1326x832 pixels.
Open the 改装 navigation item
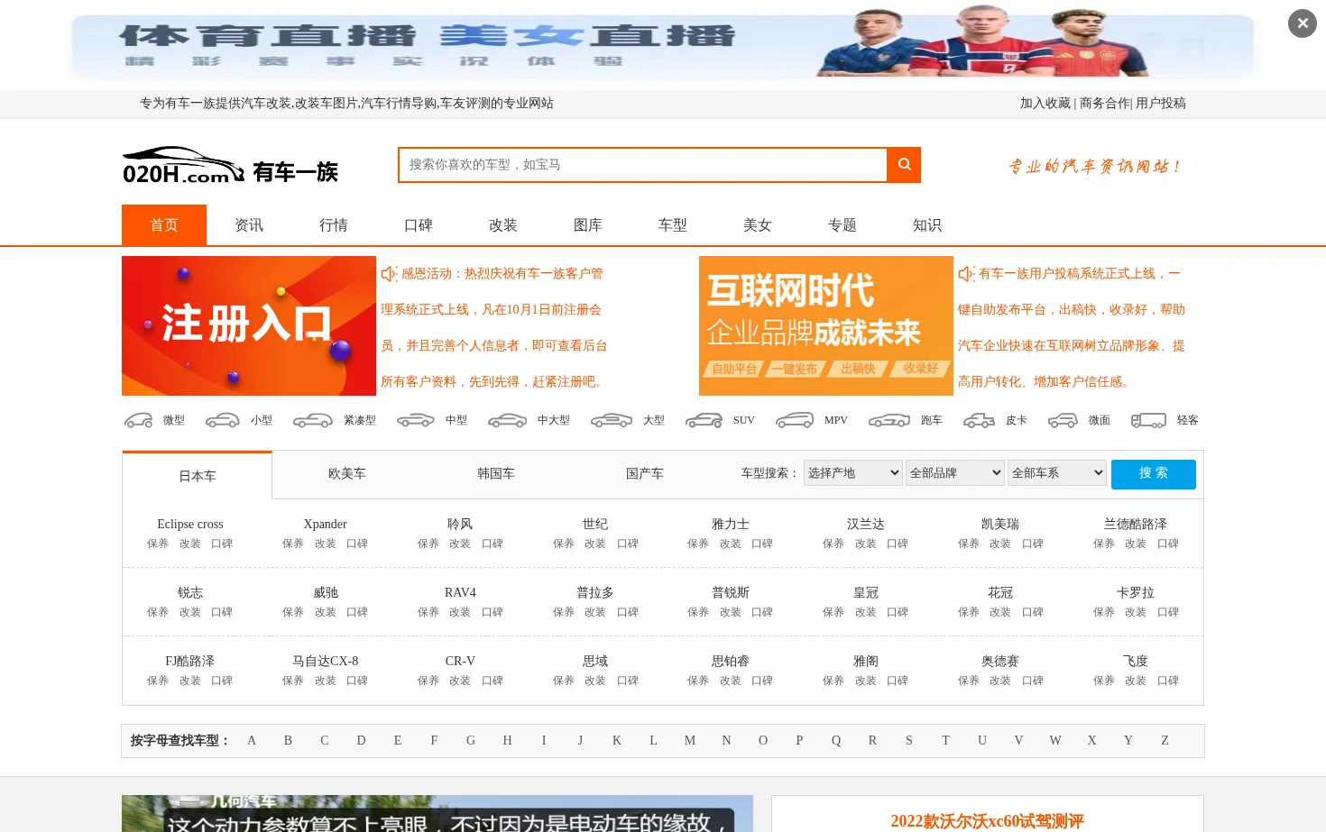pos(503,225)
